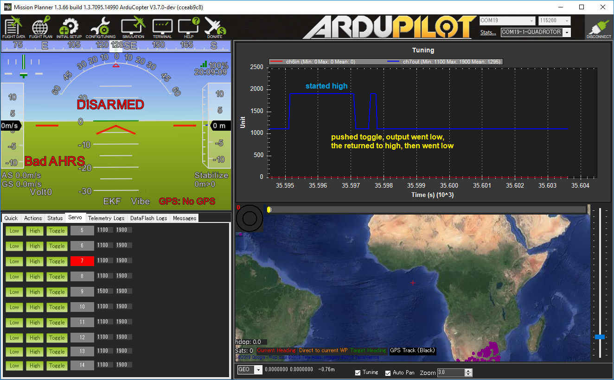Open the COM19 serial port dropdown
Viewport: 614px width, 380px height.
507,21
